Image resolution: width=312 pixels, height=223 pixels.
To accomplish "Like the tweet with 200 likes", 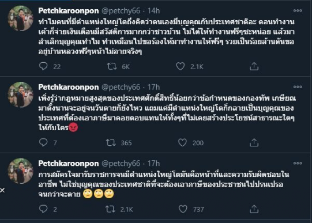I will click(x=182, y=142).
